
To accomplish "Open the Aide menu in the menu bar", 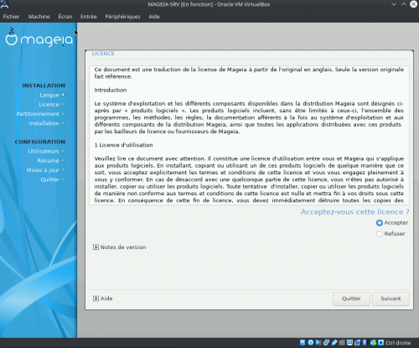I will click(x=154, y=17).
